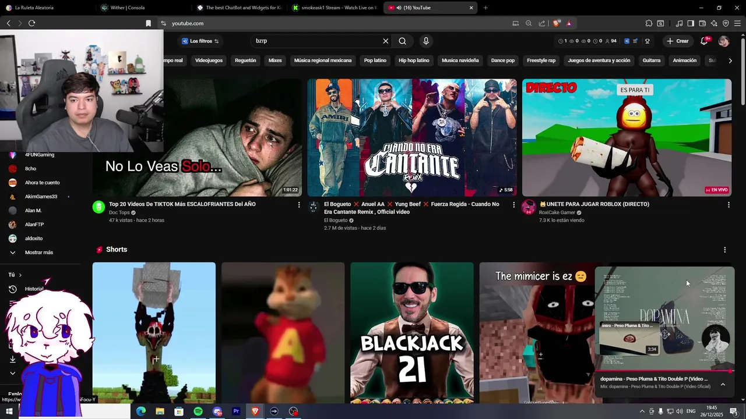Select the Pop latino chip
746x419 pixels.
[x=375, y=61]
